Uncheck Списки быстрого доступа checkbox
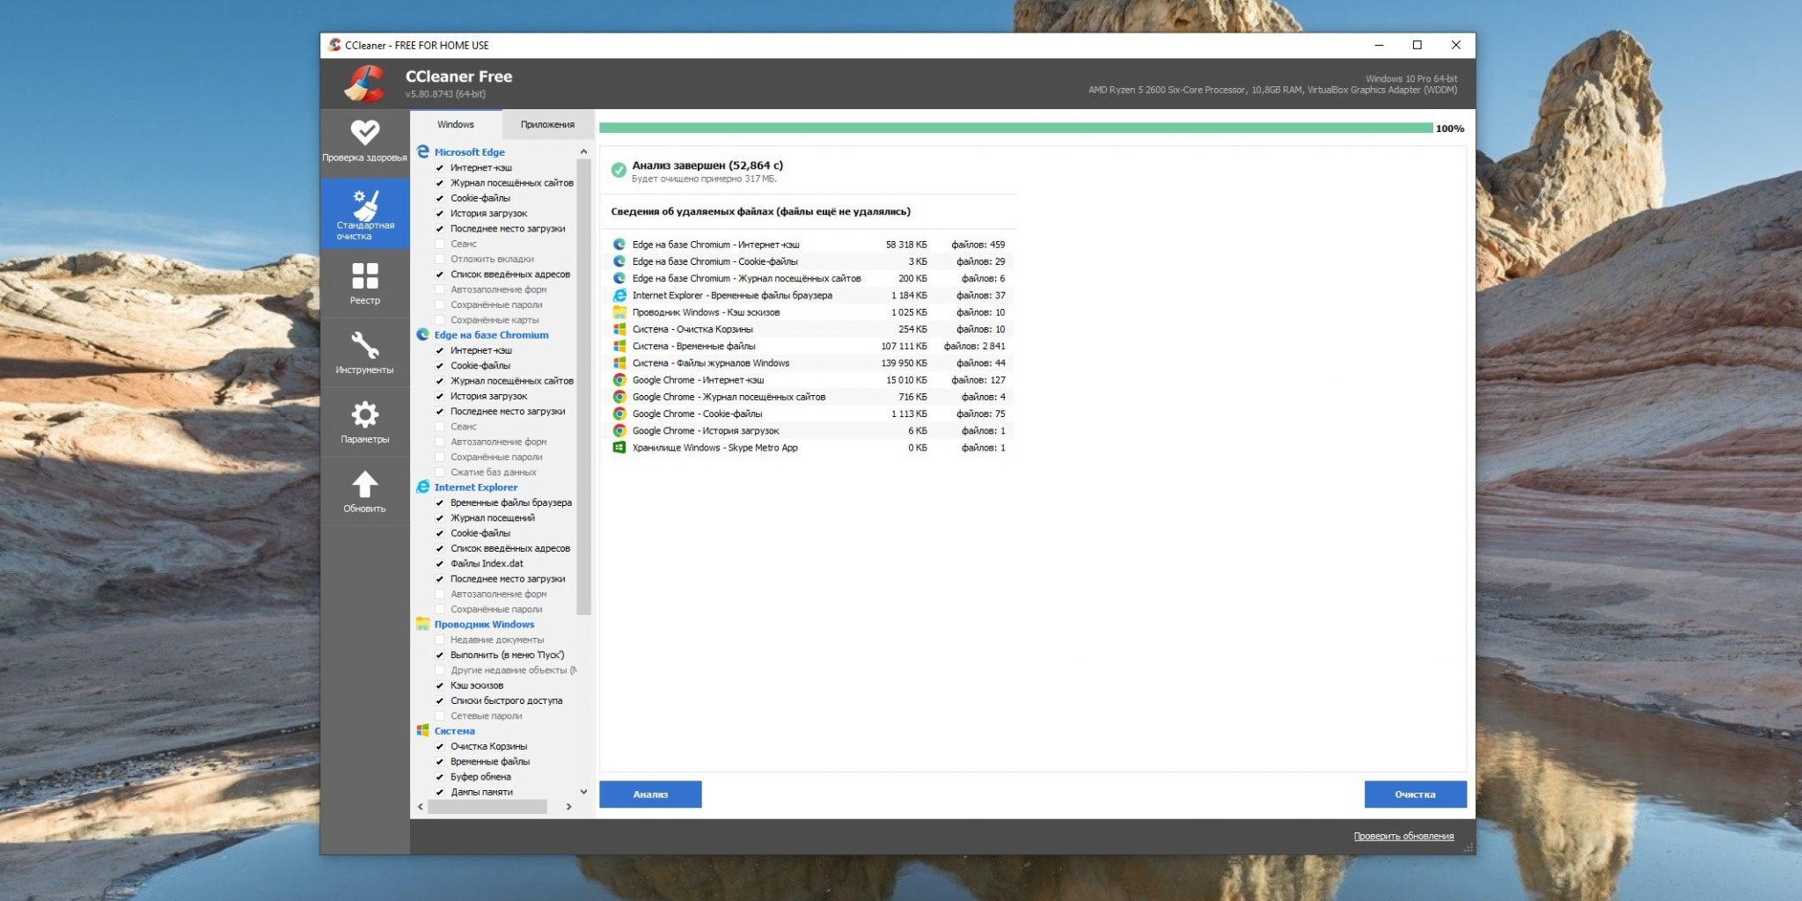This screenshot has width=1802, height=901. [440, 700]
